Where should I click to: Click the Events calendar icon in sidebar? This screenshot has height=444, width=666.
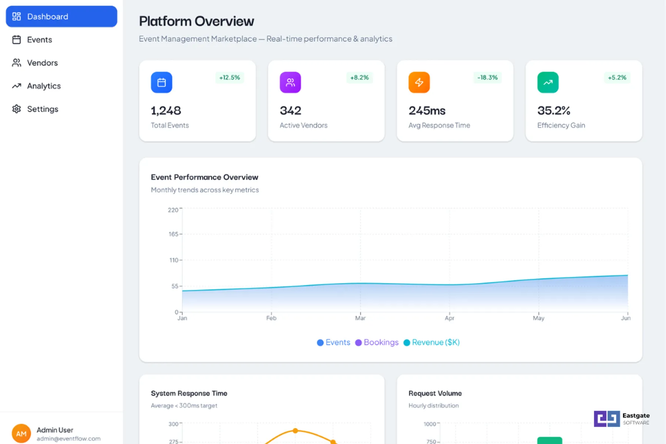[x=16, y=40]
